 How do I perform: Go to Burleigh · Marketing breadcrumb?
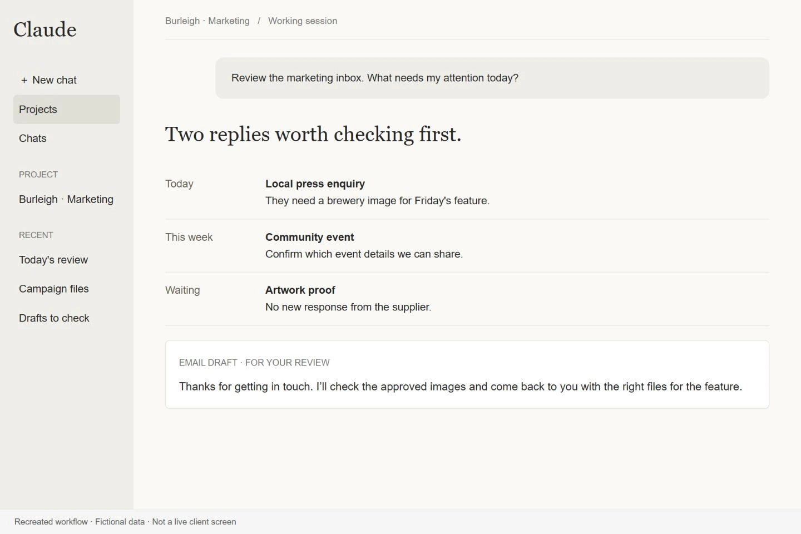point(207,21)
